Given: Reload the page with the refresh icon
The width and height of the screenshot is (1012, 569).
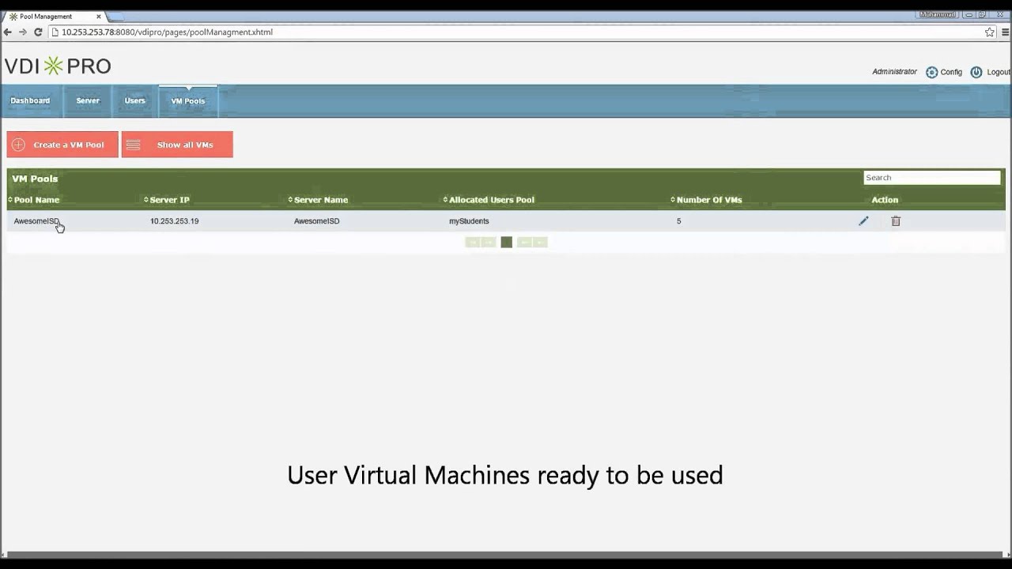Looking at the screenshot, I should (x=37, y=32).
